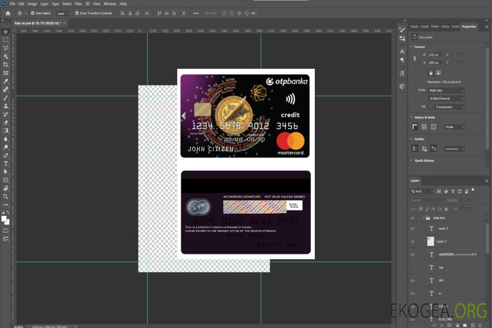Click the foreground color swatch

(x=4, y=219)
